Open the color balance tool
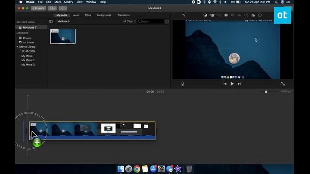310x174 pixels. point(205,15)
